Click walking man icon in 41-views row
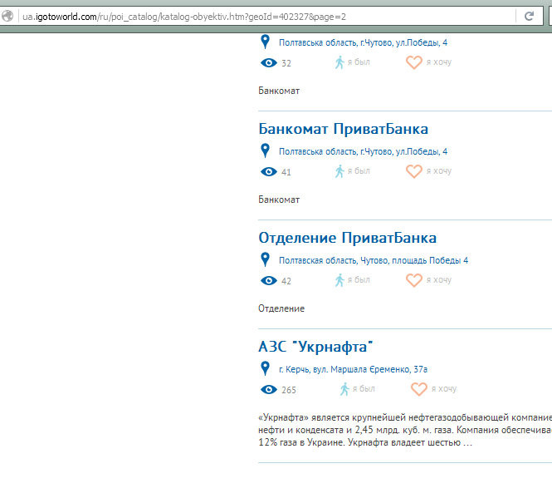The height and width of the screenshot is (503, 552). pos(340,171)
